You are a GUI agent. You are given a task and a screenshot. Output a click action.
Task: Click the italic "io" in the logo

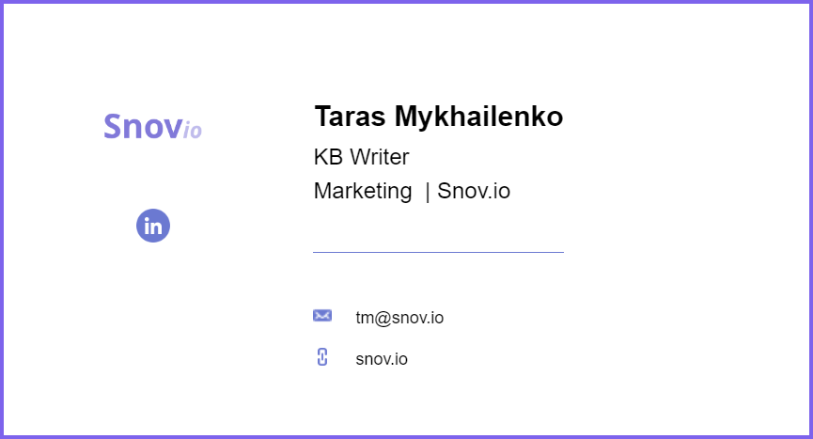[193, 131]
